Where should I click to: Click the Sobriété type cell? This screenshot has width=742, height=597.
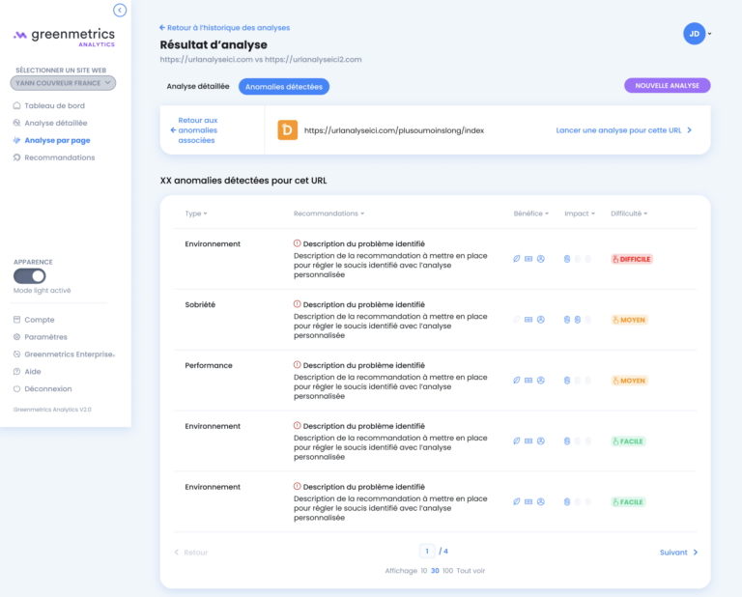point(200,304)
